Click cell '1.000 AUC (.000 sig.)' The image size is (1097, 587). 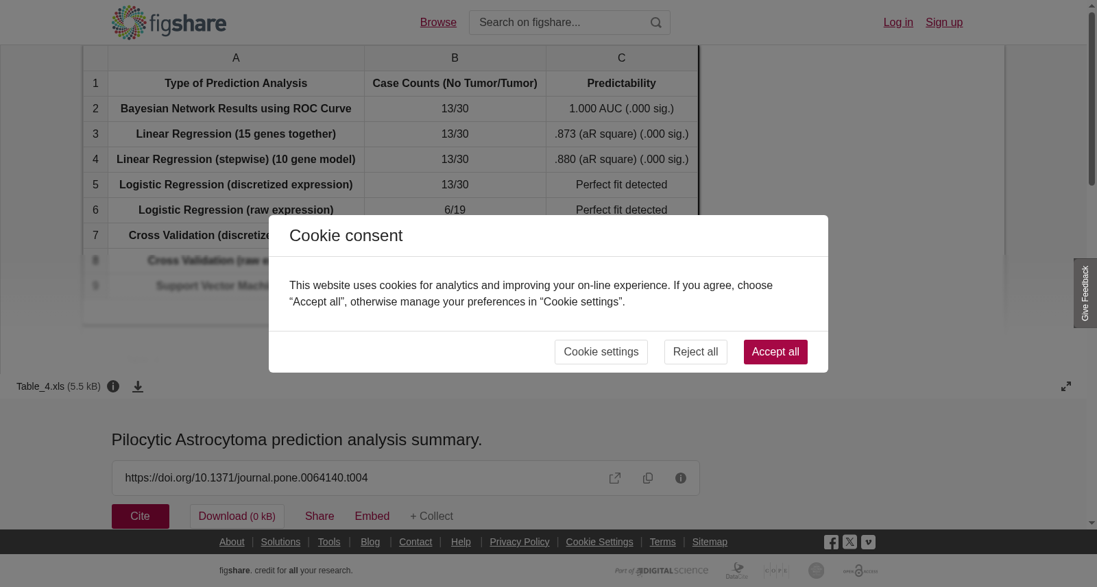click(621, 109)
